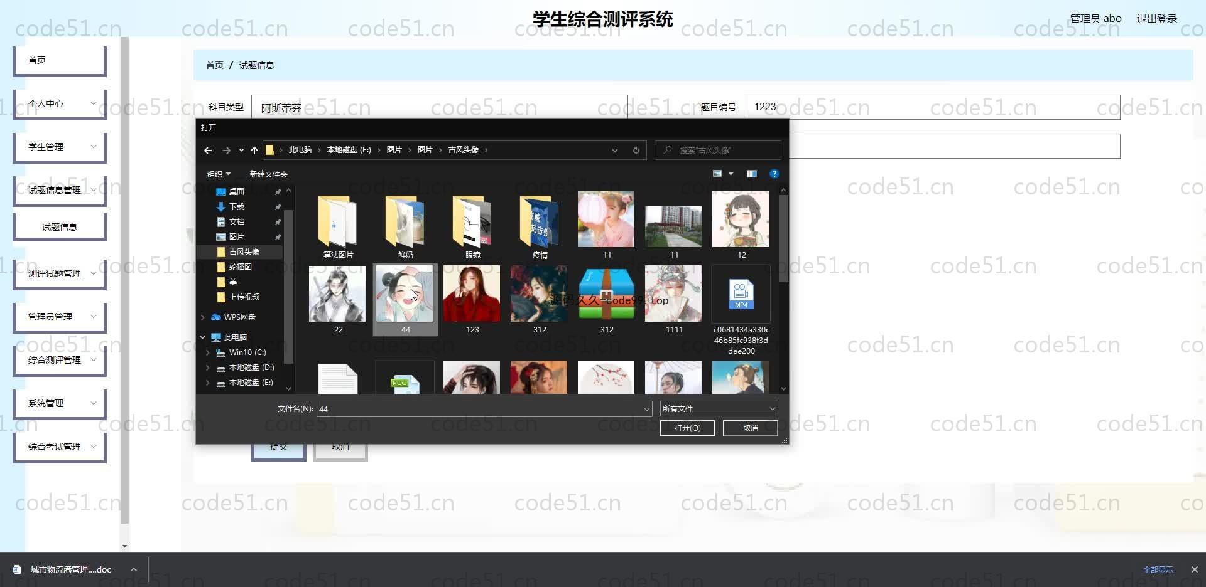The width and height of the screenshot is (1206, 587).
Task: Go up one folder level
Action: coord(254,151)
